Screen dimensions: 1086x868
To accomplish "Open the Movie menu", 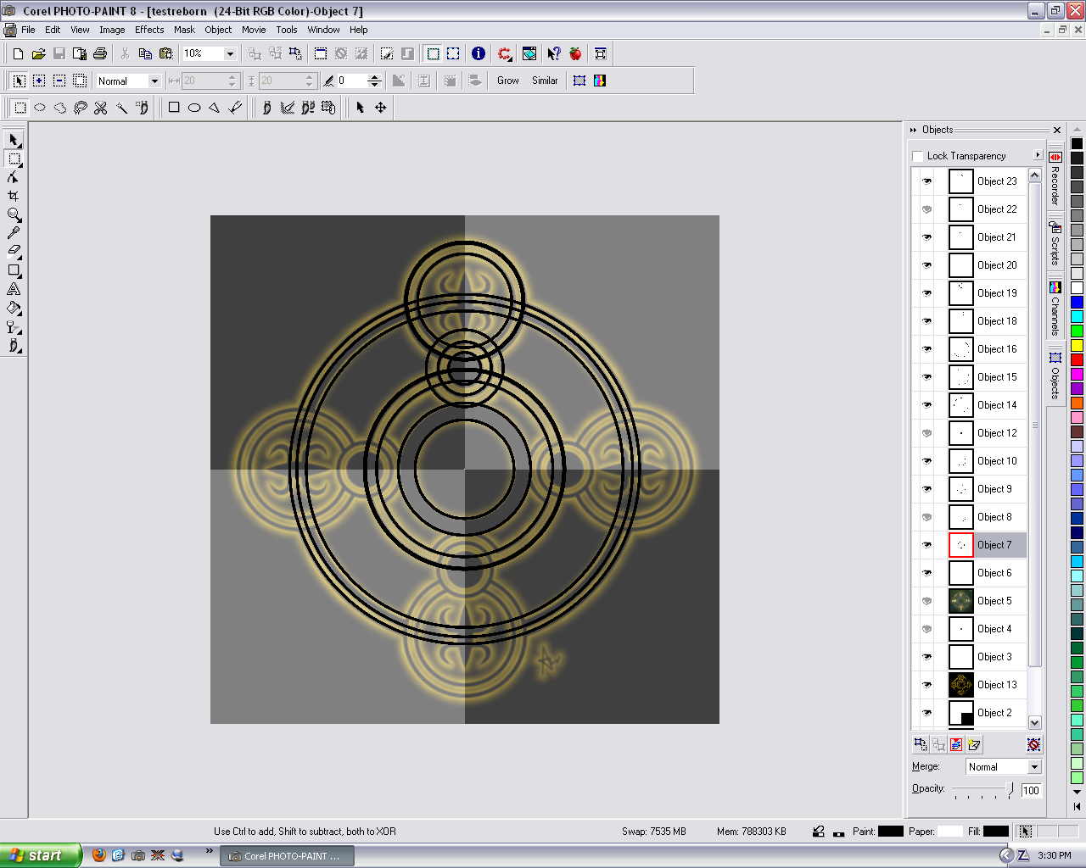I will pos(254,30).
